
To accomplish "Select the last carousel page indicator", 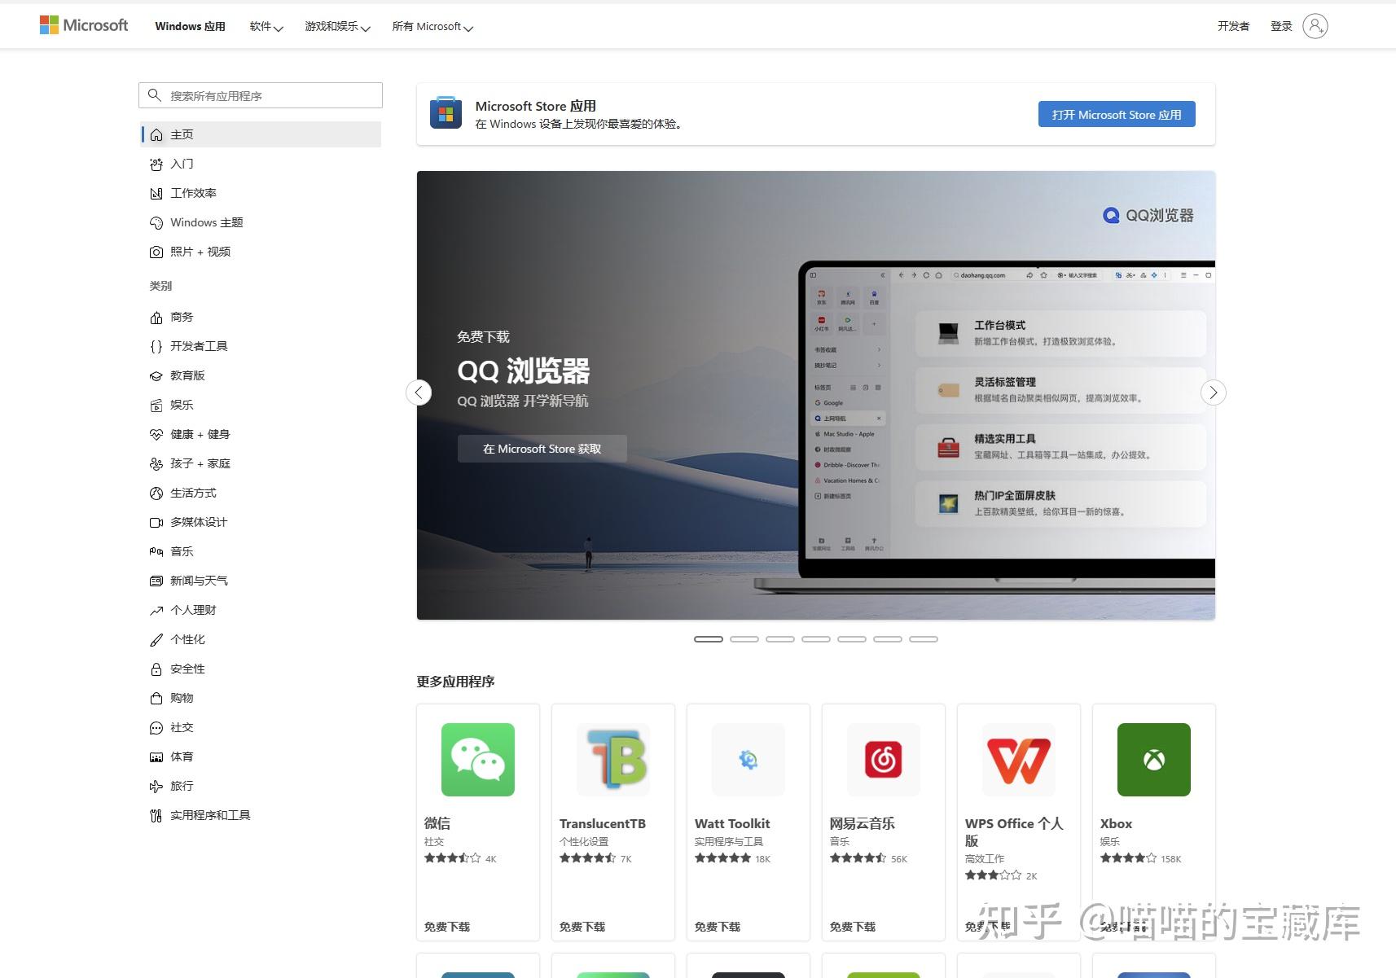I will coord(924,639).
